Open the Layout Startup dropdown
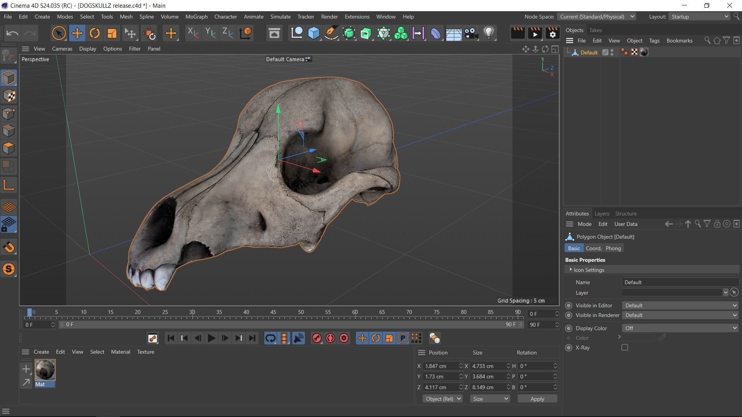The width and height of the screenshot is (742, 417). tap(699, 17)
